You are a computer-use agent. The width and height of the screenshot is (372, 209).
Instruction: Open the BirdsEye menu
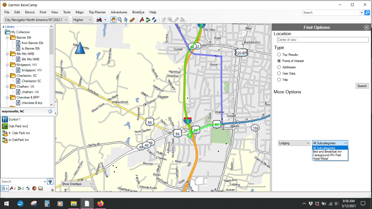[x=139, y=12]
